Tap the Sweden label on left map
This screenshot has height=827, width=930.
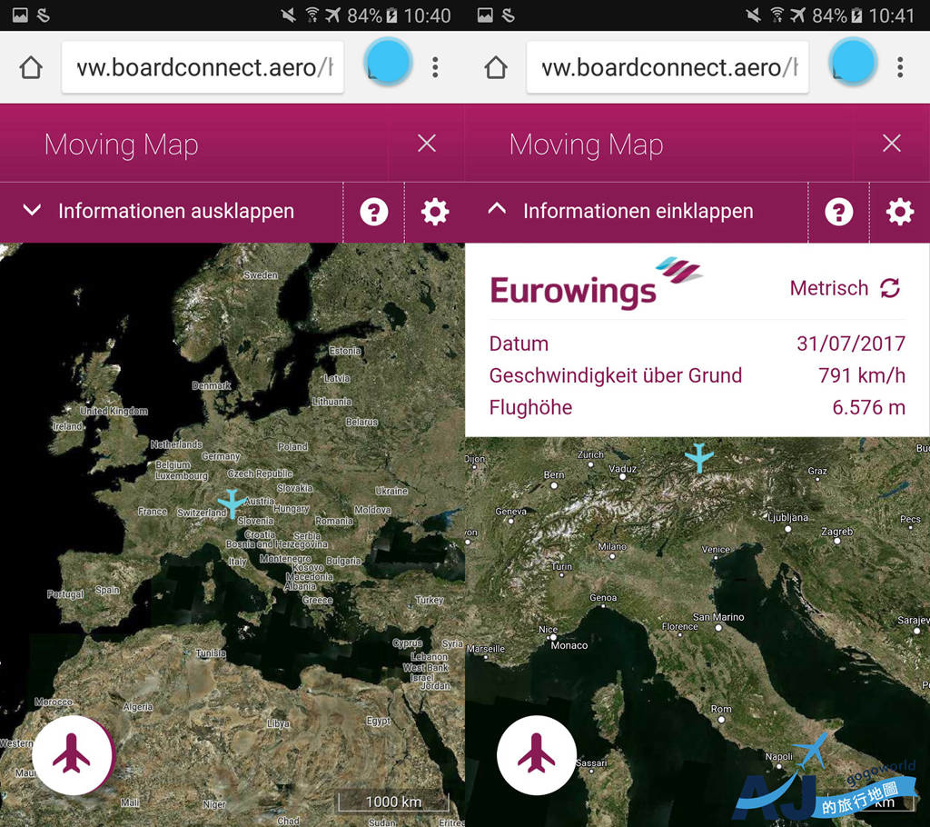[x=261, y=274]
